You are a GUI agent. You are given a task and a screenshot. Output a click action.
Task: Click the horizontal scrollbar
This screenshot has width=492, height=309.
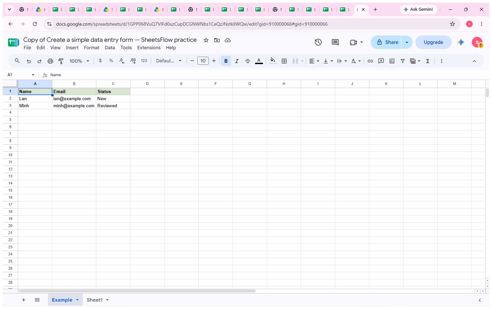137,291
